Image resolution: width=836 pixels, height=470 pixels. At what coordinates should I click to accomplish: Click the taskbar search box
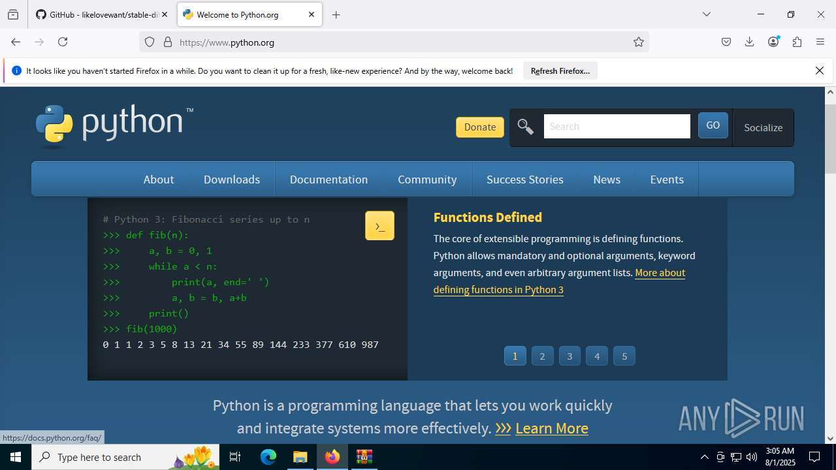(x=127, y=457)
